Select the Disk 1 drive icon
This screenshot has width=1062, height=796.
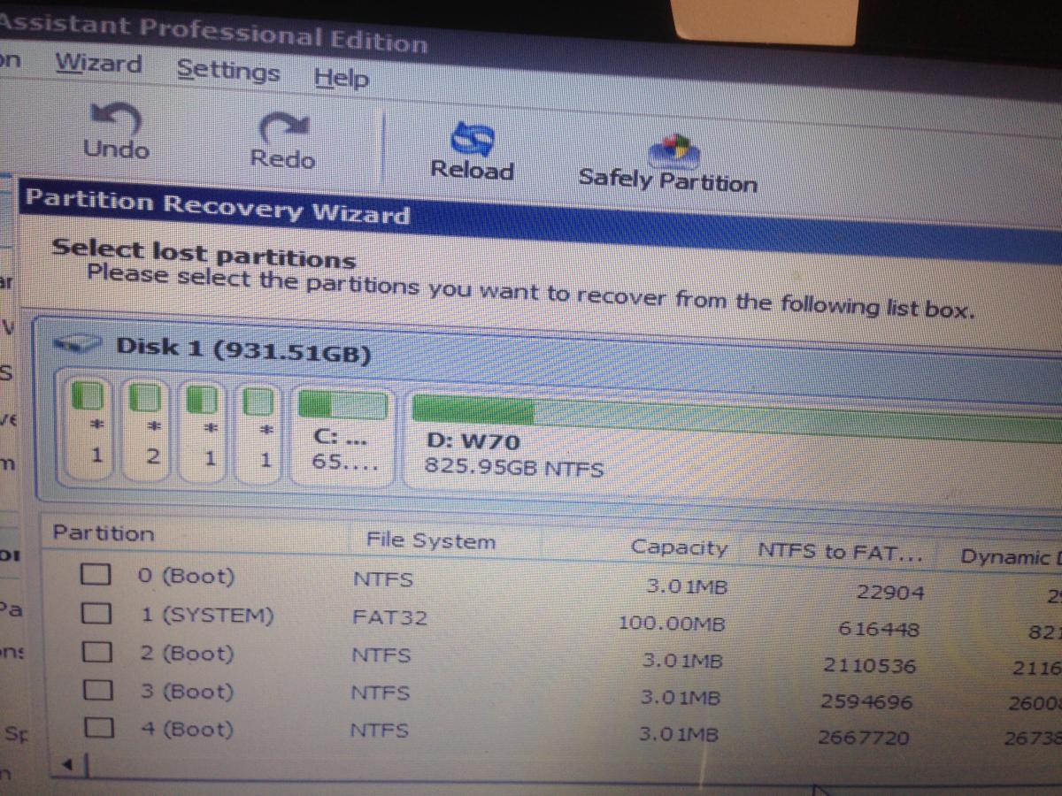pyautogui.click(x=81, y=344)
